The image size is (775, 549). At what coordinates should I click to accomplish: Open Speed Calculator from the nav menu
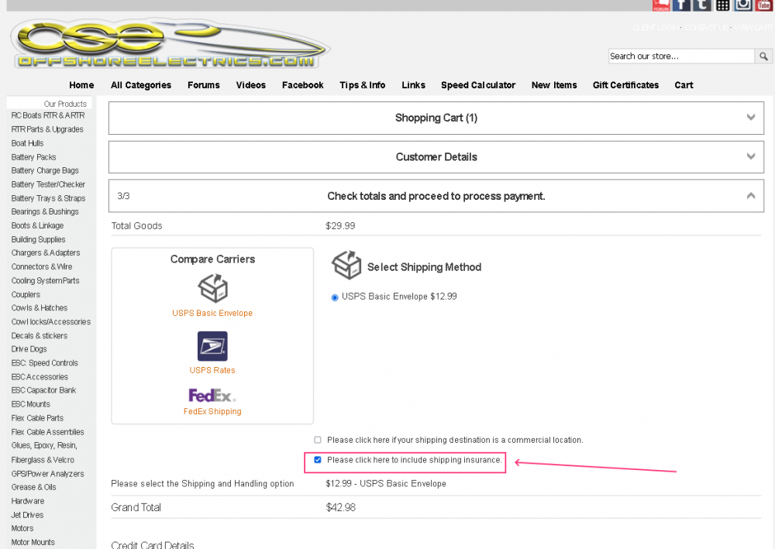pyautogui.click(x=478, y=85)
